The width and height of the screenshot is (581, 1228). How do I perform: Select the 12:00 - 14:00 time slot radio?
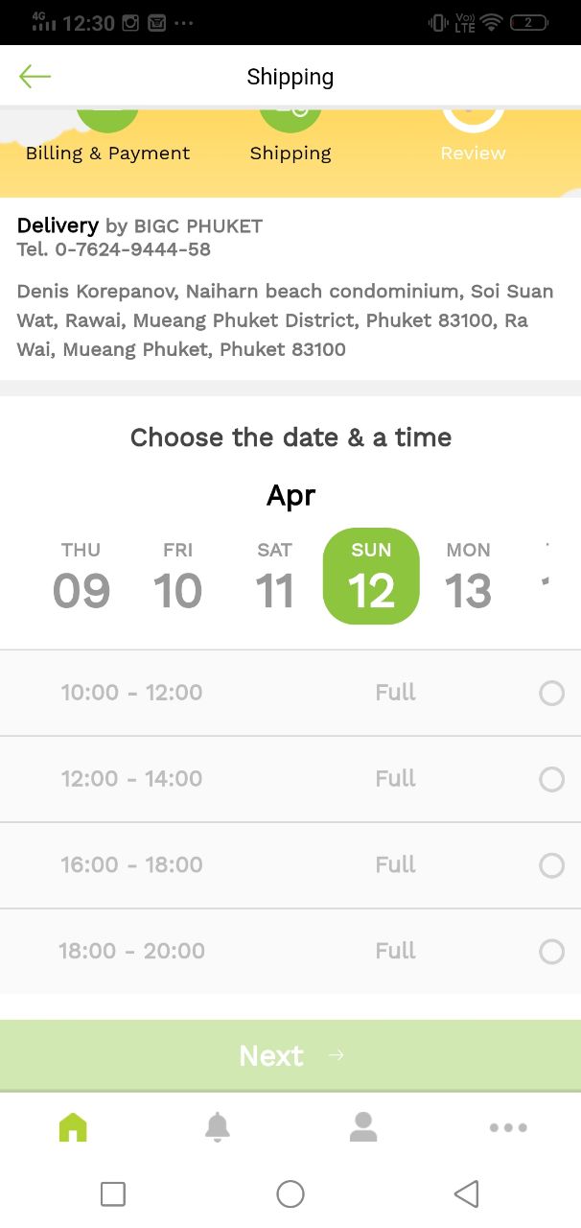click(x=552, y=779)
